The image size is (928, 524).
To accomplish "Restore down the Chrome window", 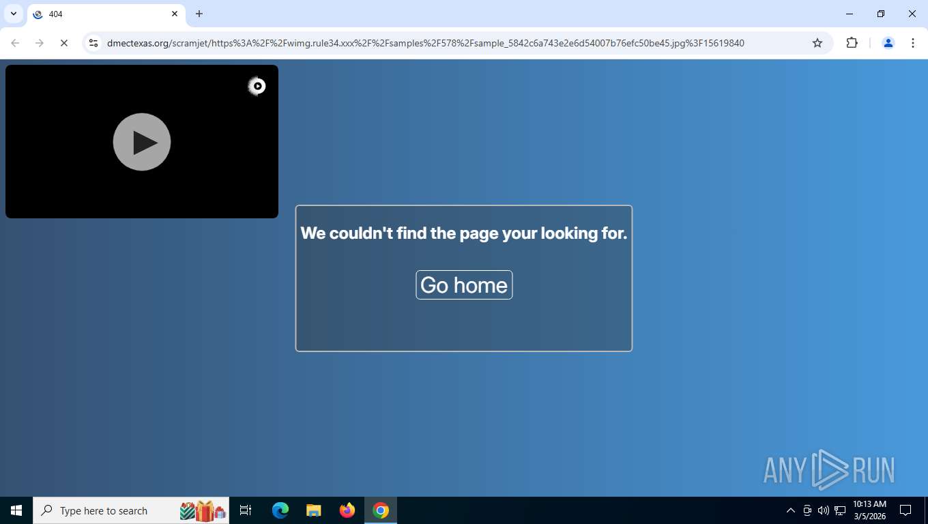I will [881, 14].
